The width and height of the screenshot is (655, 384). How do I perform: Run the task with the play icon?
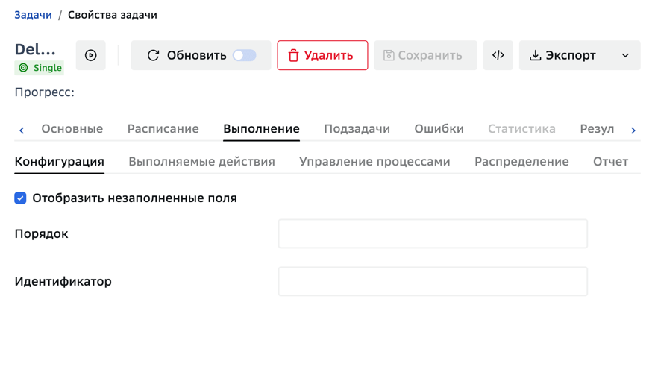click(x=91, y=55)
